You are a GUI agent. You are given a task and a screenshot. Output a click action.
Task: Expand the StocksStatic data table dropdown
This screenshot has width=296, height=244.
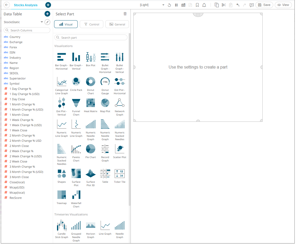coord(42,22)
